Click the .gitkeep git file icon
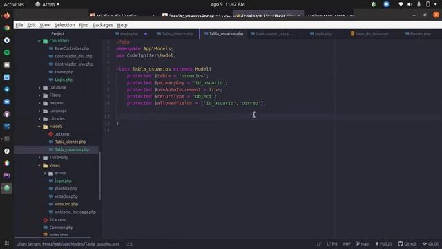Screen dimensions: 442x249 [50, 134]
